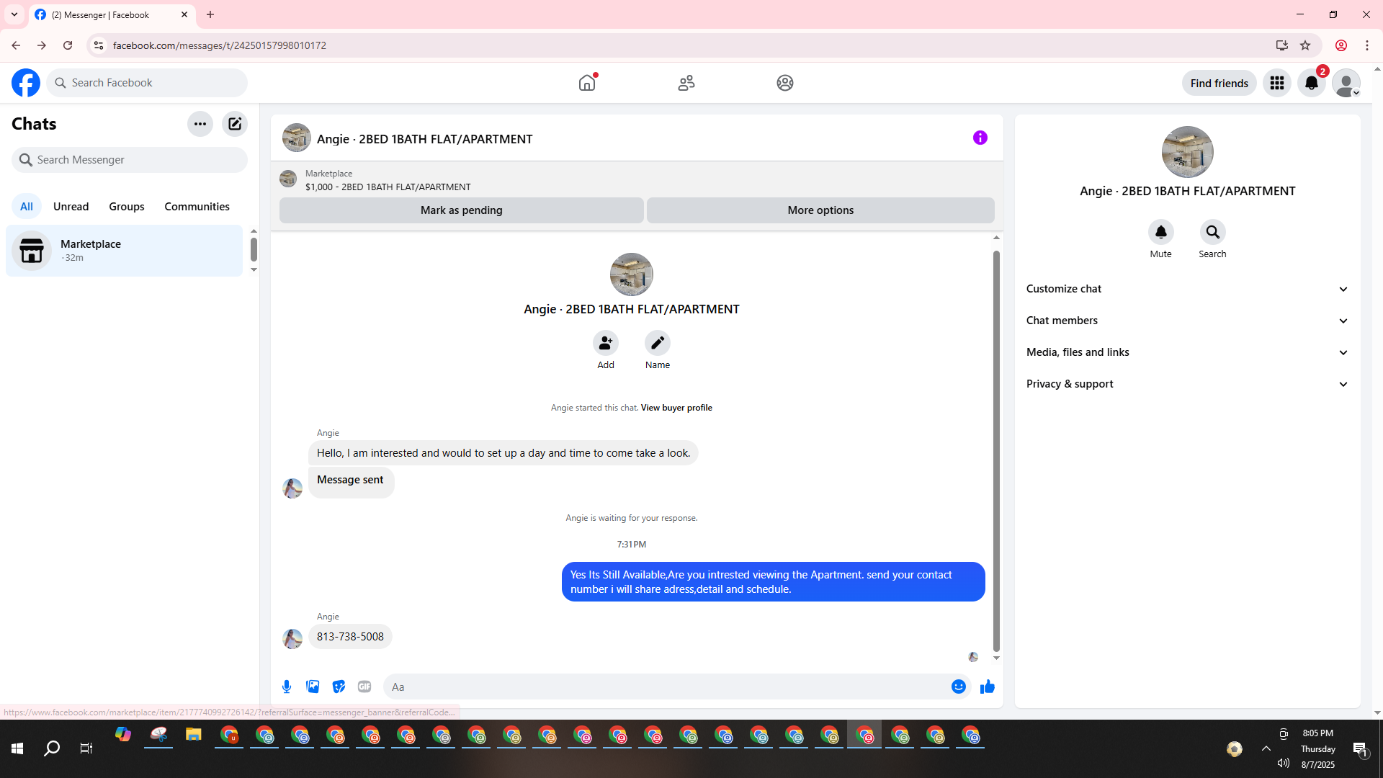Click the More options button
Viewport: 1383px width, 778px height.
(x=820, y=210)
